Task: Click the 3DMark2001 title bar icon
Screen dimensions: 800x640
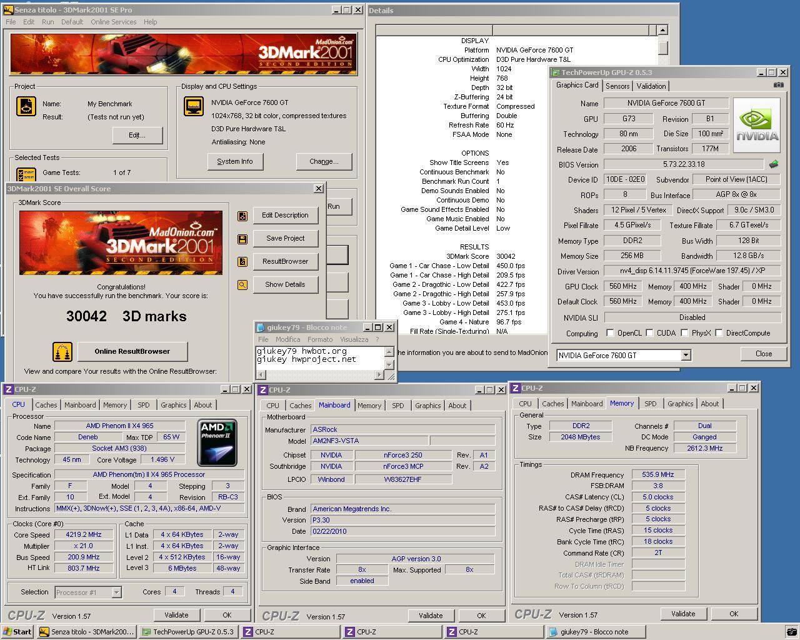Action: click(8, 10)
